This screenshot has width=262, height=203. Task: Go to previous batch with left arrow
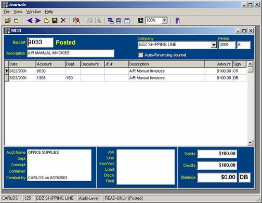30,21
